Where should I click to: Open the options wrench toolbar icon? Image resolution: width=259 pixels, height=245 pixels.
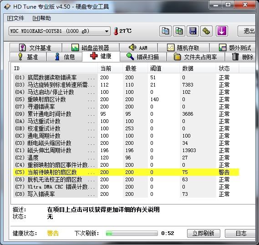pos(206,31)
